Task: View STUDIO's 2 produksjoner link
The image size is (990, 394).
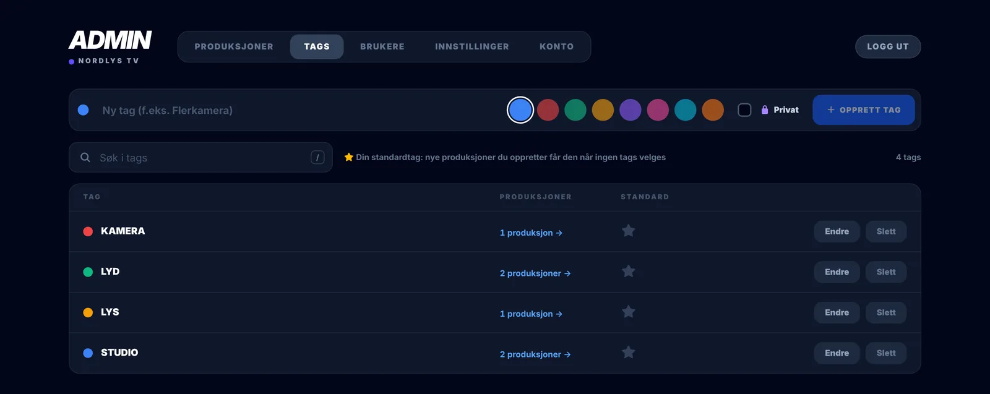Action: 535,354
